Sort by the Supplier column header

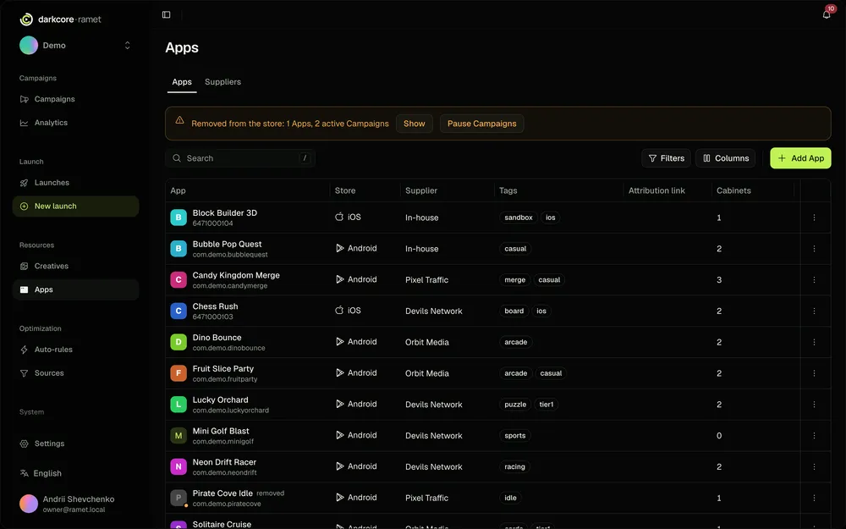pyautogui.click(x=421, y=190)
